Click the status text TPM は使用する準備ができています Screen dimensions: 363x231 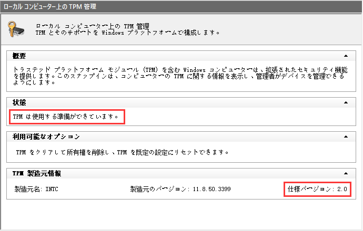tap(66, 116)
